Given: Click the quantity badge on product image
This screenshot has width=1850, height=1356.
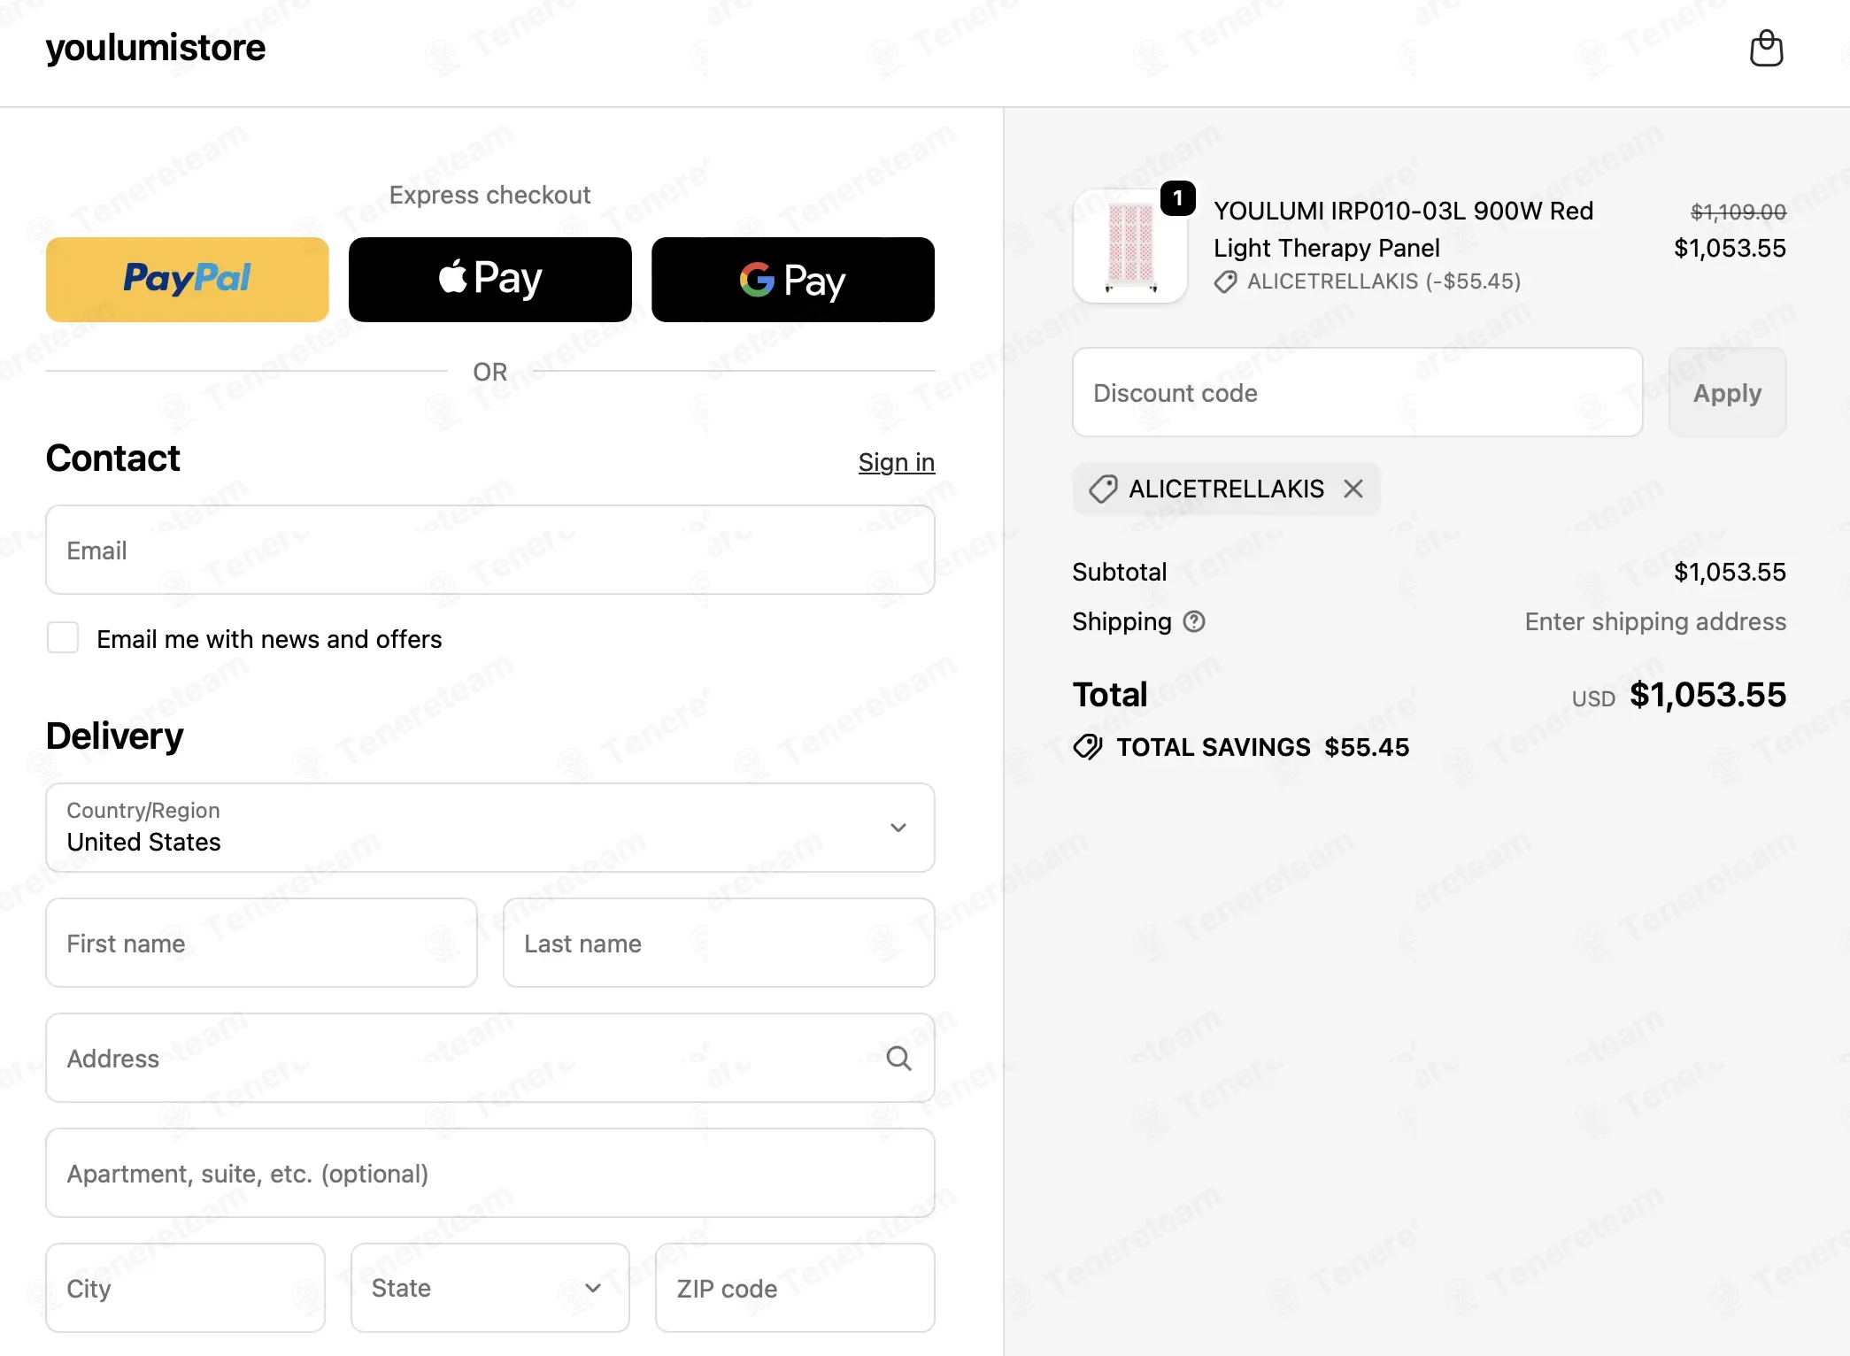Looking at the screenshot, I should click(x=1178, y=198).
